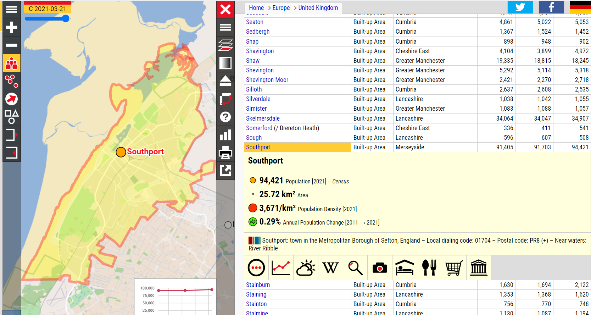The height and width of the screenshot is (315, 591).
Task: Click the rotate boundary icon
Action: [225, 99]
